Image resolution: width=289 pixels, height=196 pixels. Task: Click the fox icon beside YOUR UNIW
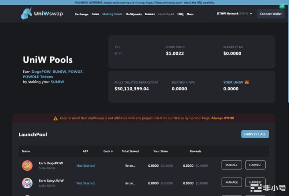click(247, 82)
